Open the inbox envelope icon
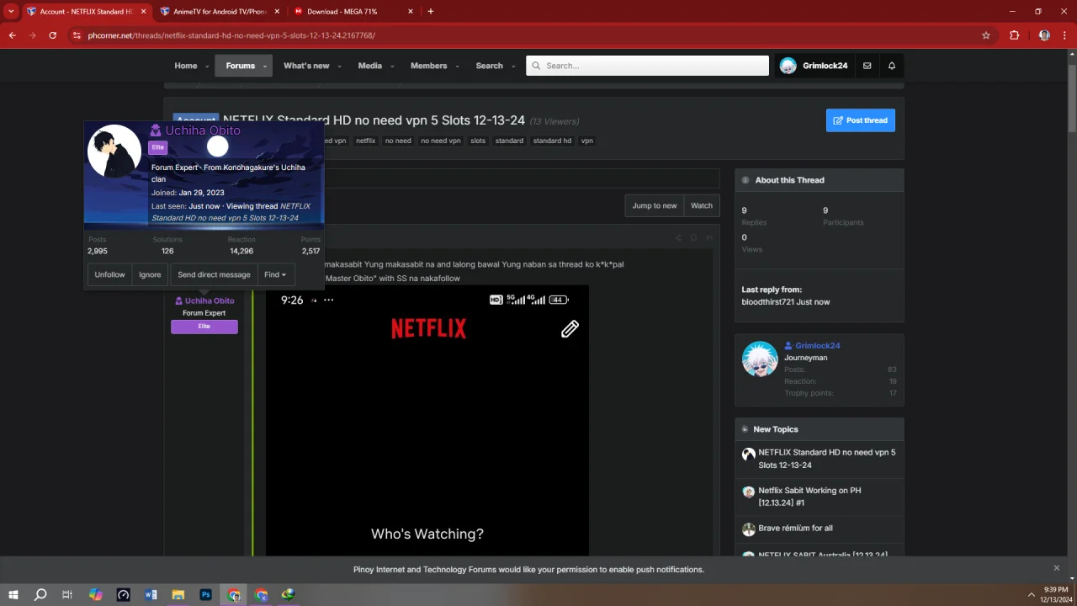 [867, 66]
